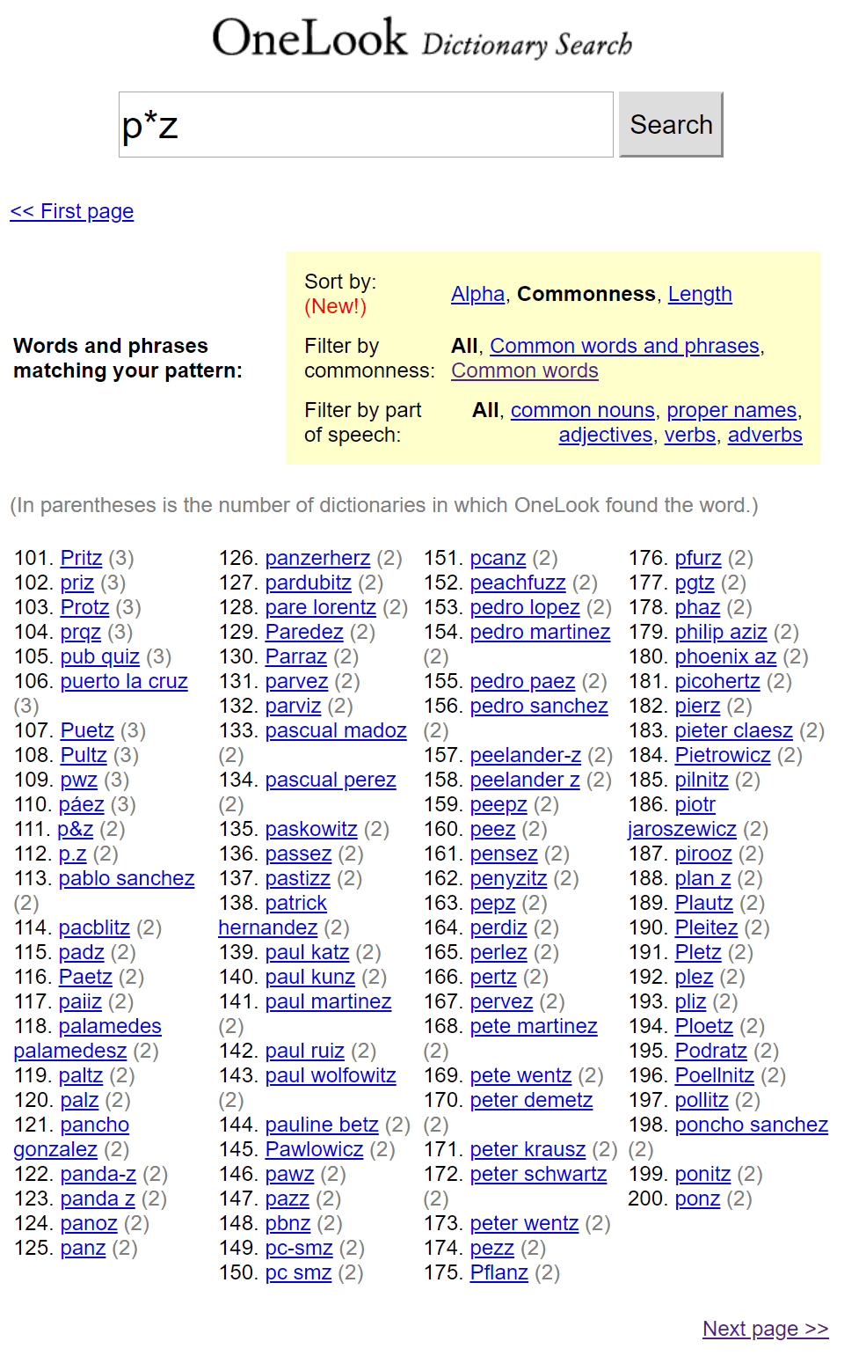
Task: Open the word paskowitz
Action: 311,829
